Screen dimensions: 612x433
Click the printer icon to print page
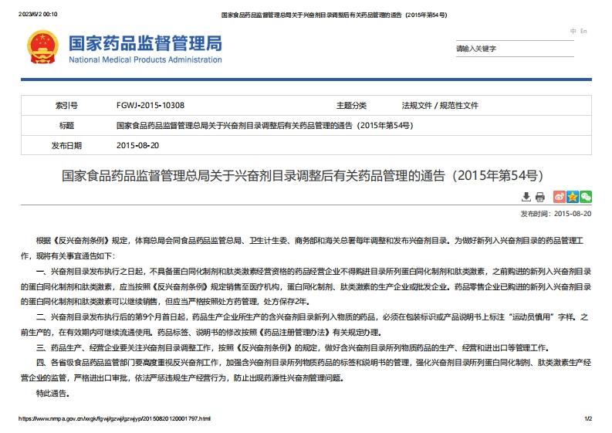[x=539, y=197]
